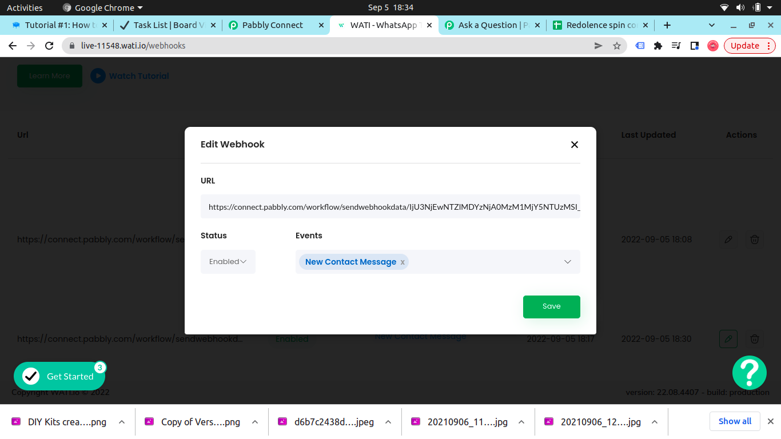Open the clock and calendar panel
The height and width of the screenshot is (439, 781).
390,7
